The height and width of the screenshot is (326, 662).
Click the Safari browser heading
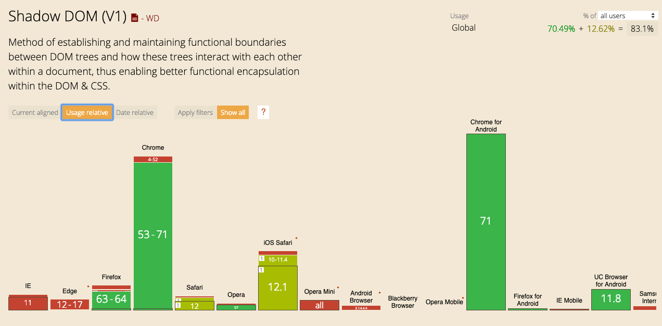[x=195, y=288]
